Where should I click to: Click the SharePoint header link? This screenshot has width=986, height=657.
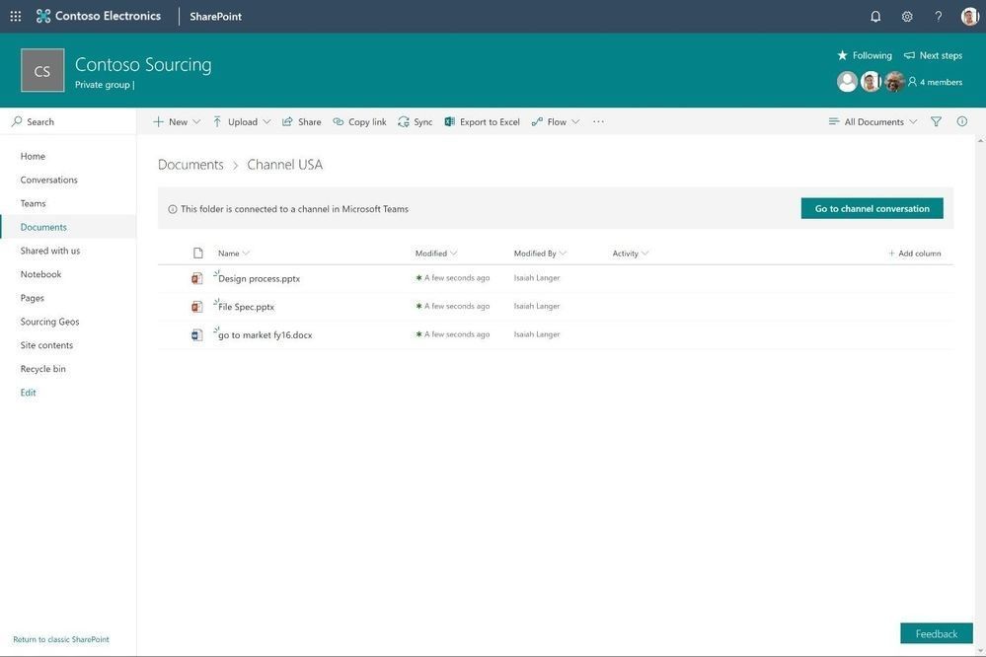tap(216, 17)
